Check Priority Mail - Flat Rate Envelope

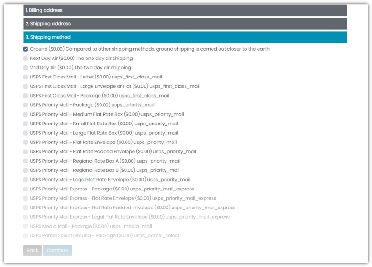(x=26, y=143)
